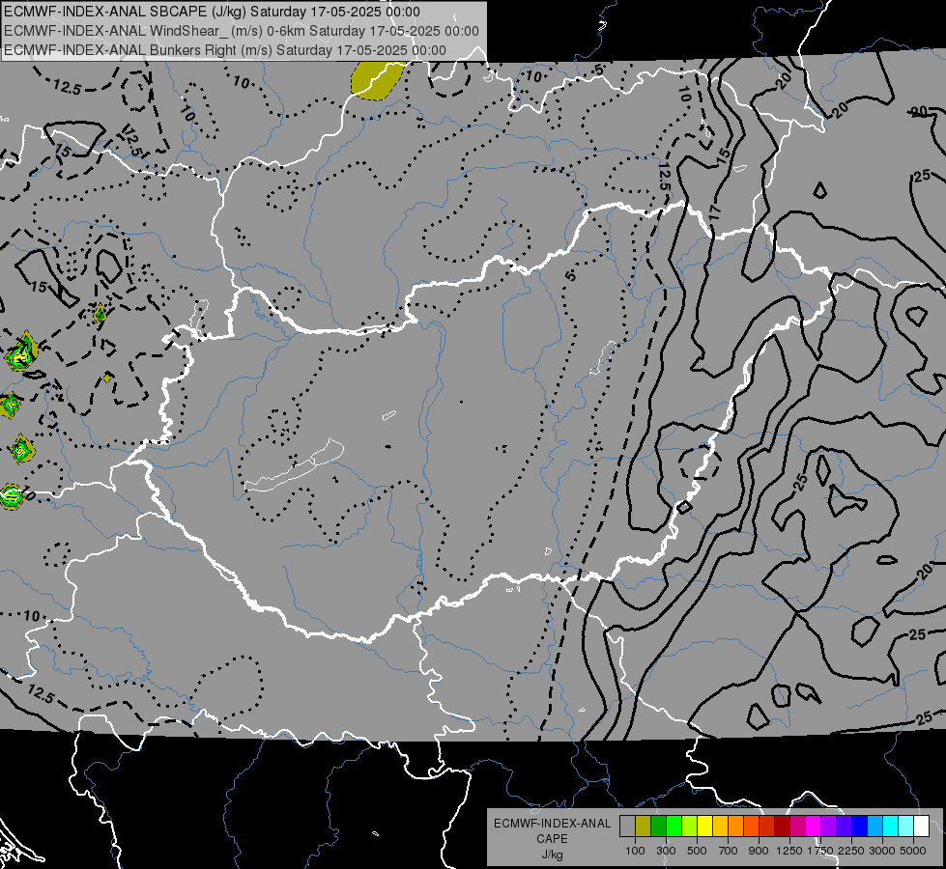Click the CAPE word in the legend
The width and height of the screenshot is (946, 869).
[552, 839]
